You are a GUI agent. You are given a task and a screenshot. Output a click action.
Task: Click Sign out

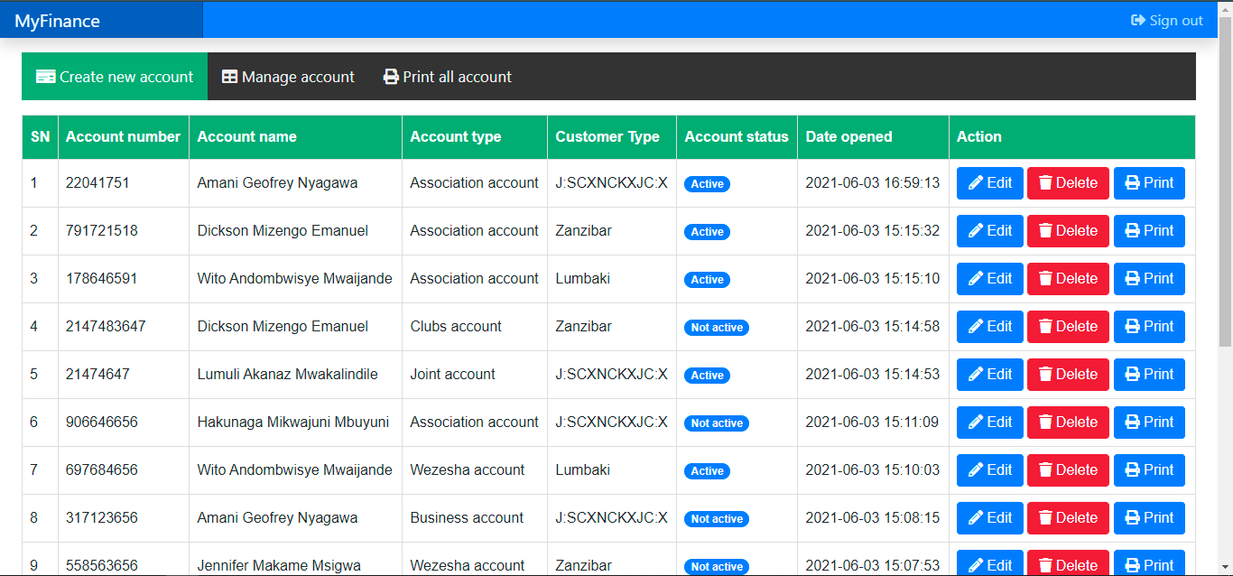click(x=1167, y=20)
